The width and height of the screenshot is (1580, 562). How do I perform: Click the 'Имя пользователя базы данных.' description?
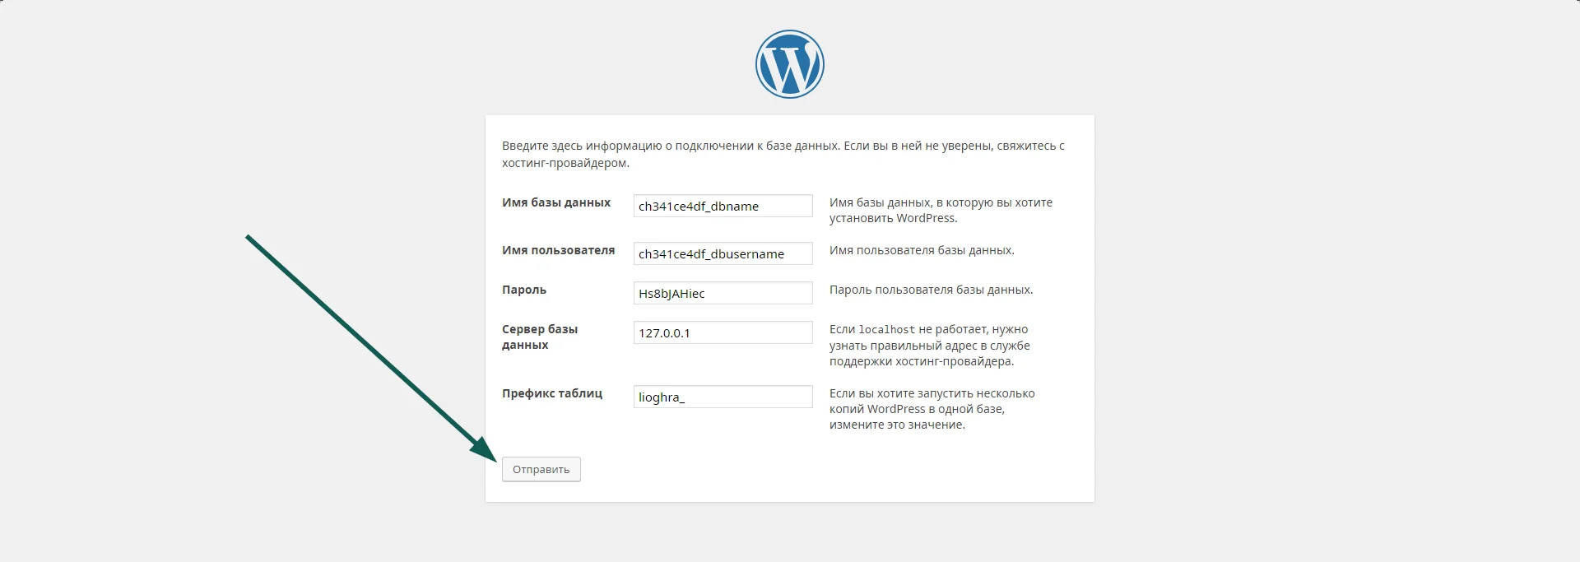[x=922, y=250]
